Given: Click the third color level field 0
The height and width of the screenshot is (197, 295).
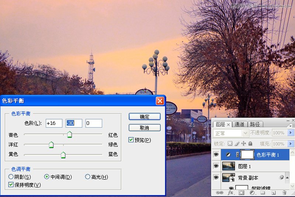Looking at the screenshot, I should 94,123.
